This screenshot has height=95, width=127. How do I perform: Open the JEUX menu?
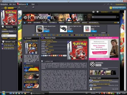pyautogui.click(x=30, y=23)
